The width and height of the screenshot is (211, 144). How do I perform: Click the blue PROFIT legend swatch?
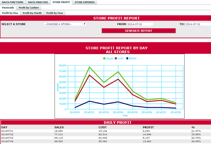(x=127, y=58)
